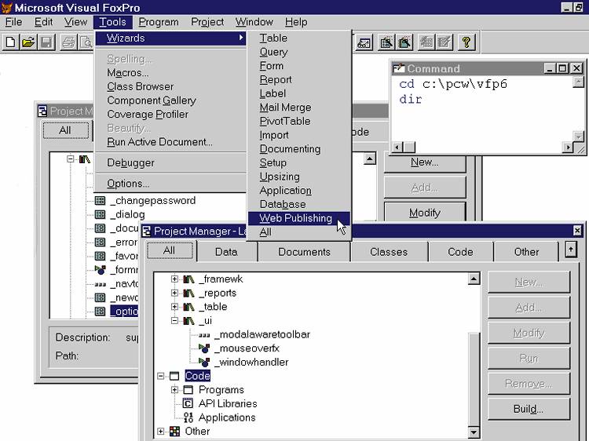Click the _windowhandler class icon
The image size is (589, 441).
[204, 363]
